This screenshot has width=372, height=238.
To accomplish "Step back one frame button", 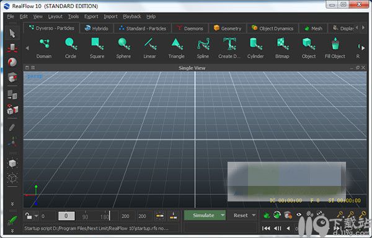I will [x=277, y=228].
